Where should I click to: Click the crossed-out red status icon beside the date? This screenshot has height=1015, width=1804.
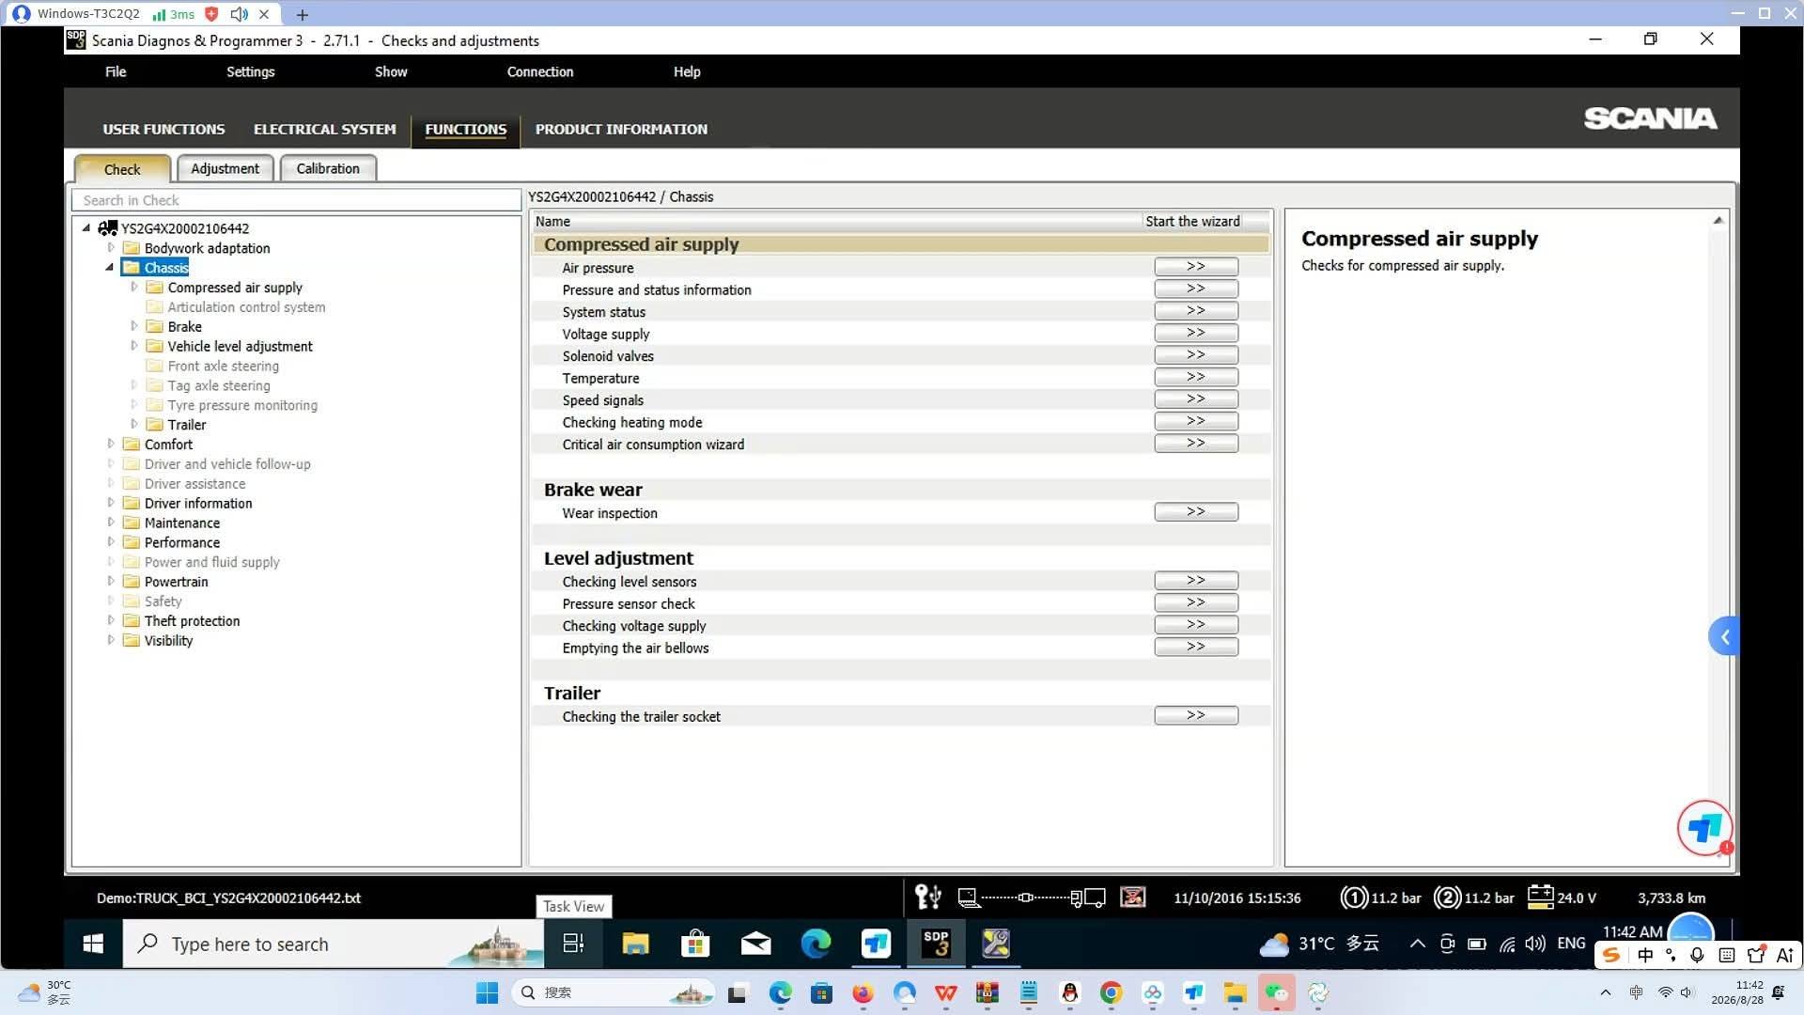pos(1132,898)
